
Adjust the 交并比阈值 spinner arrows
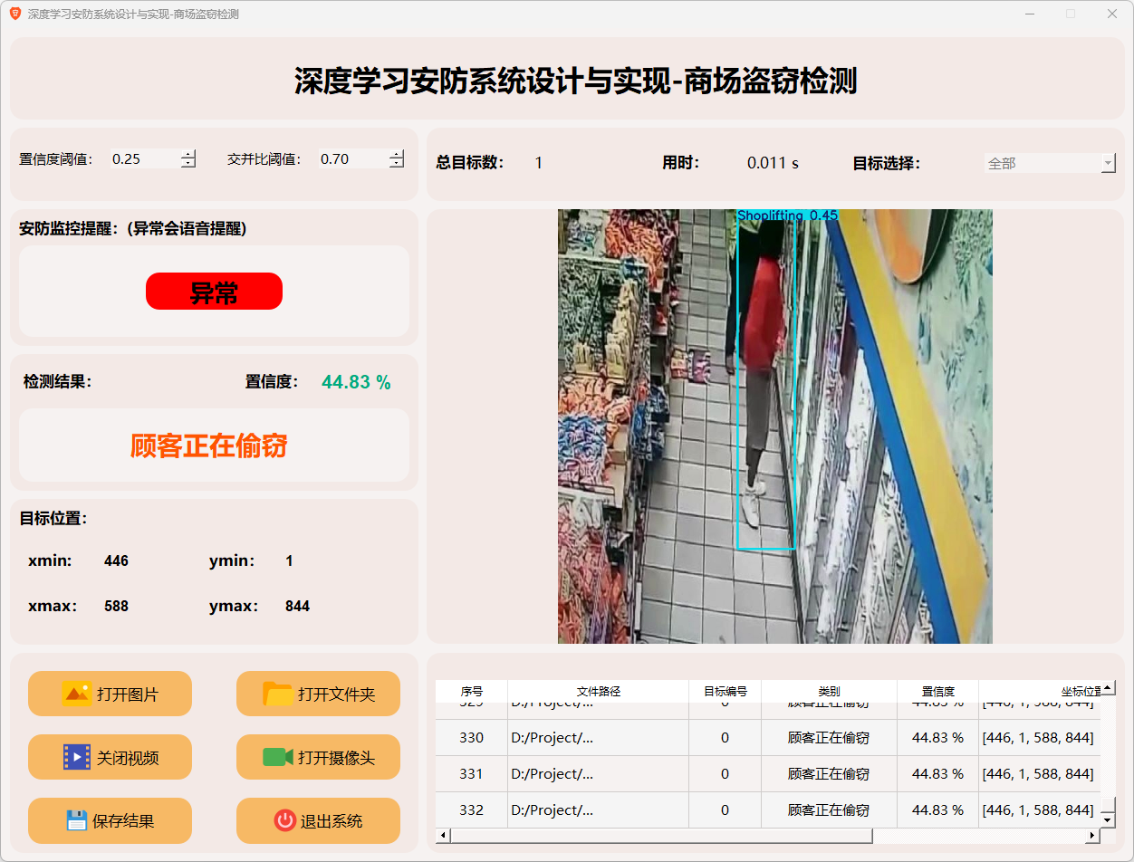pos(397,159)
